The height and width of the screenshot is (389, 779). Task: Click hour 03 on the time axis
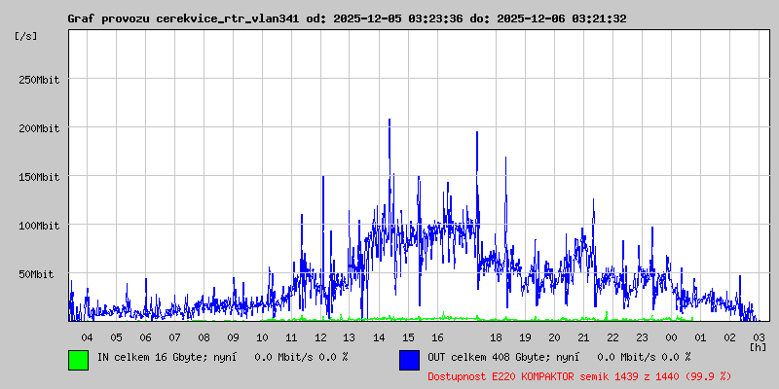(759, 337)
